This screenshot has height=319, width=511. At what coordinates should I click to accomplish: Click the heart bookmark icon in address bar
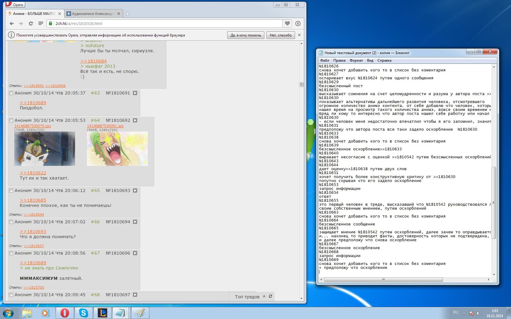pyautogui.click(x=287, y=23)
